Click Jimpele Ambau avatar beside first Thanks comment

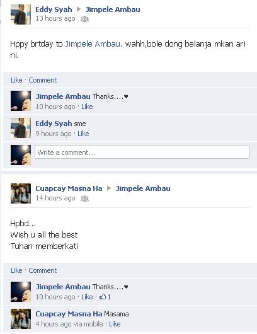click(21, 101)
